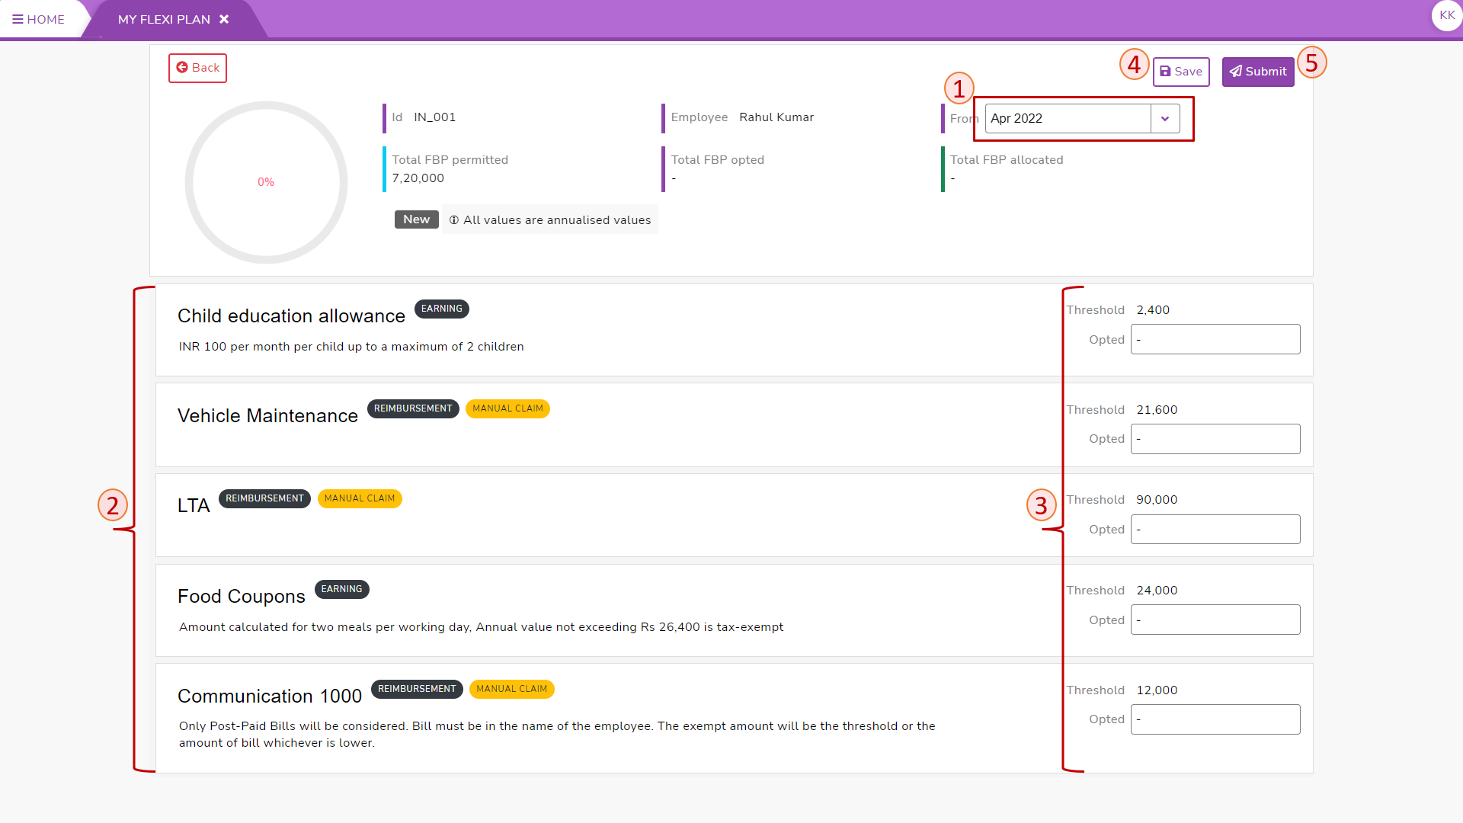Open the MY FLEXI PLAN tab
This screenshot has width=1463, height=823.
pyautogui.click(x=164, y=19)
